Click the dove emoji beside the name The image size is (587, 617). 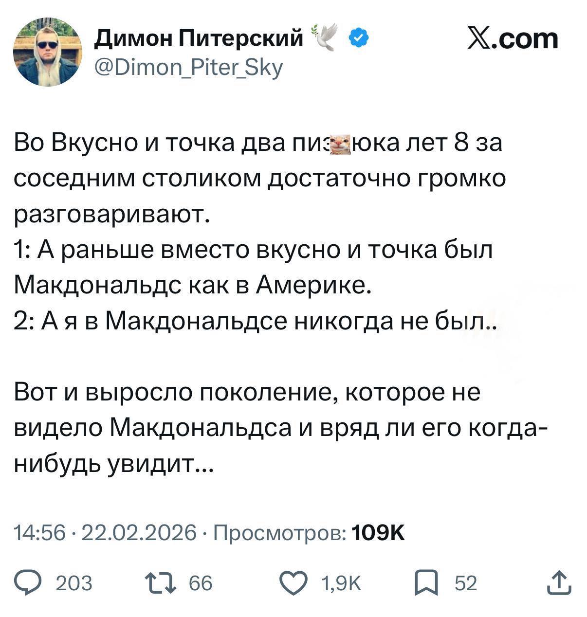tap(326, 37)
